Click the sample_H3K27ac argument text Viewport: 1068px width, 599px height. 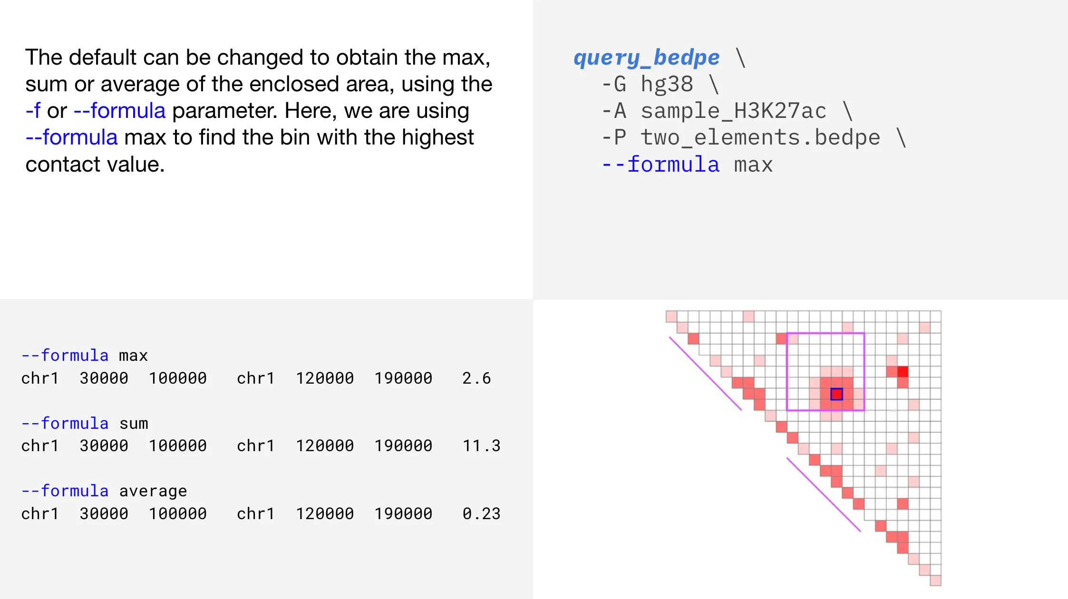coord(733,111)
